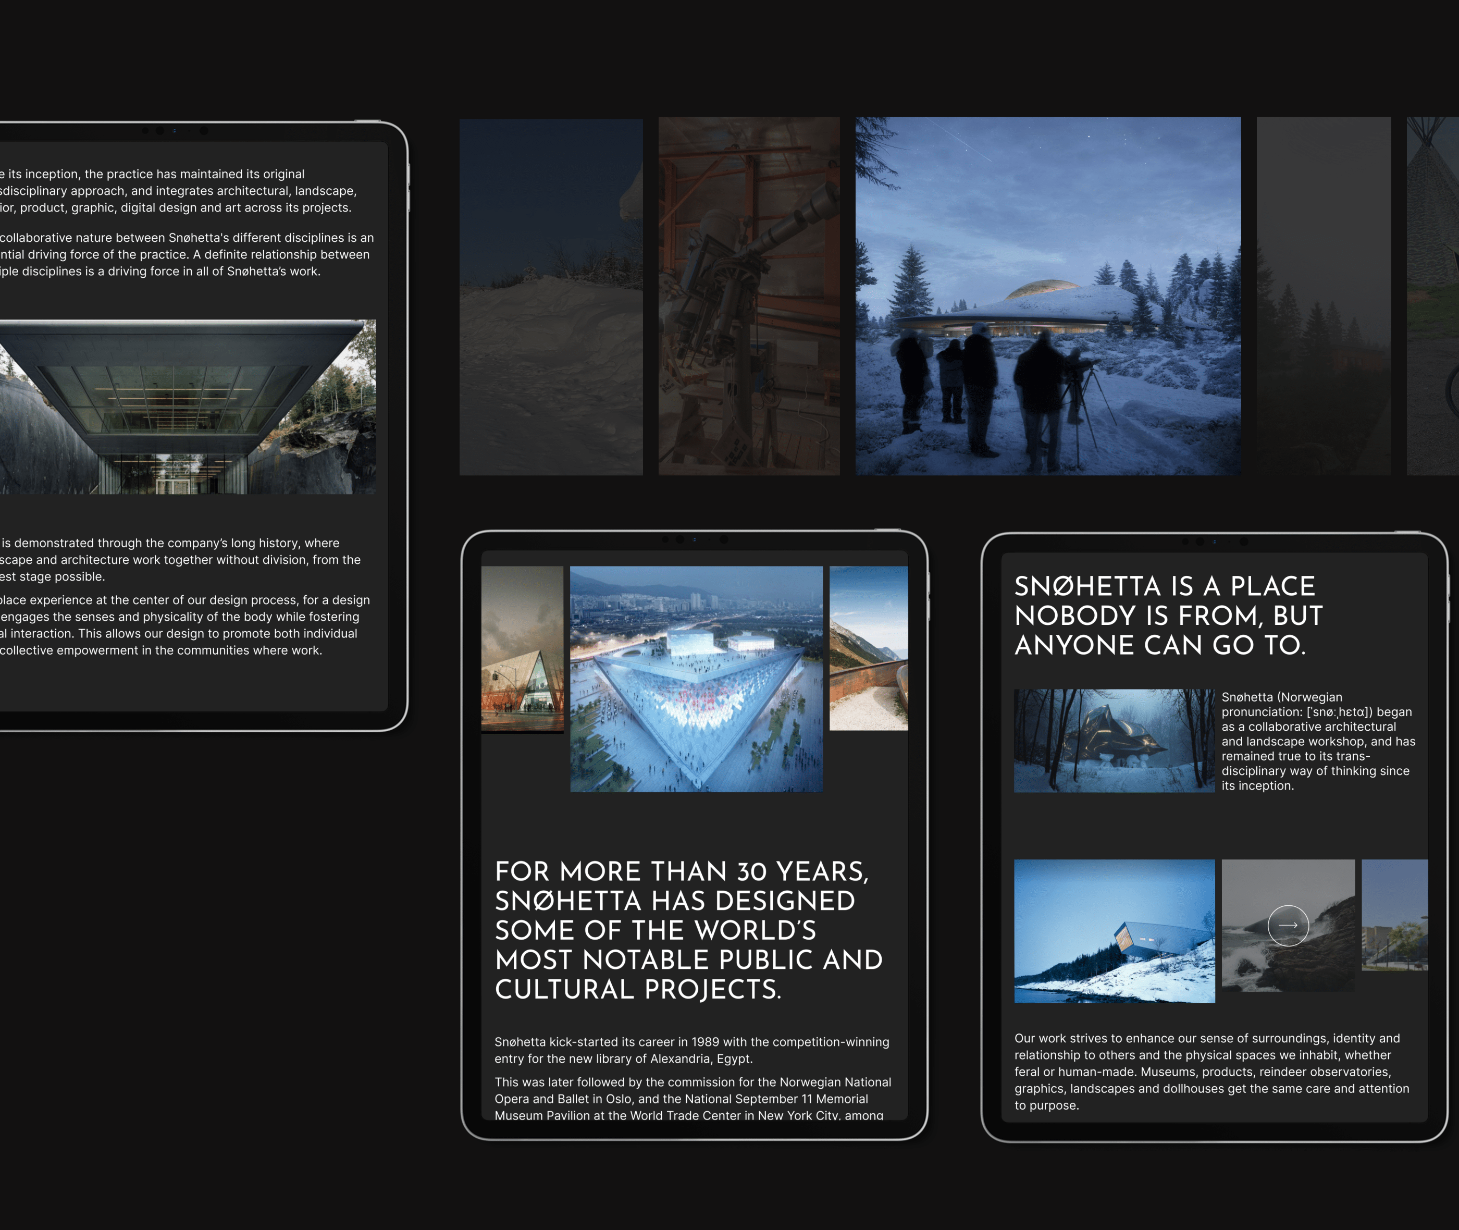
Task: Select the dark snow mound gallery image
Action: pos(551,297)
